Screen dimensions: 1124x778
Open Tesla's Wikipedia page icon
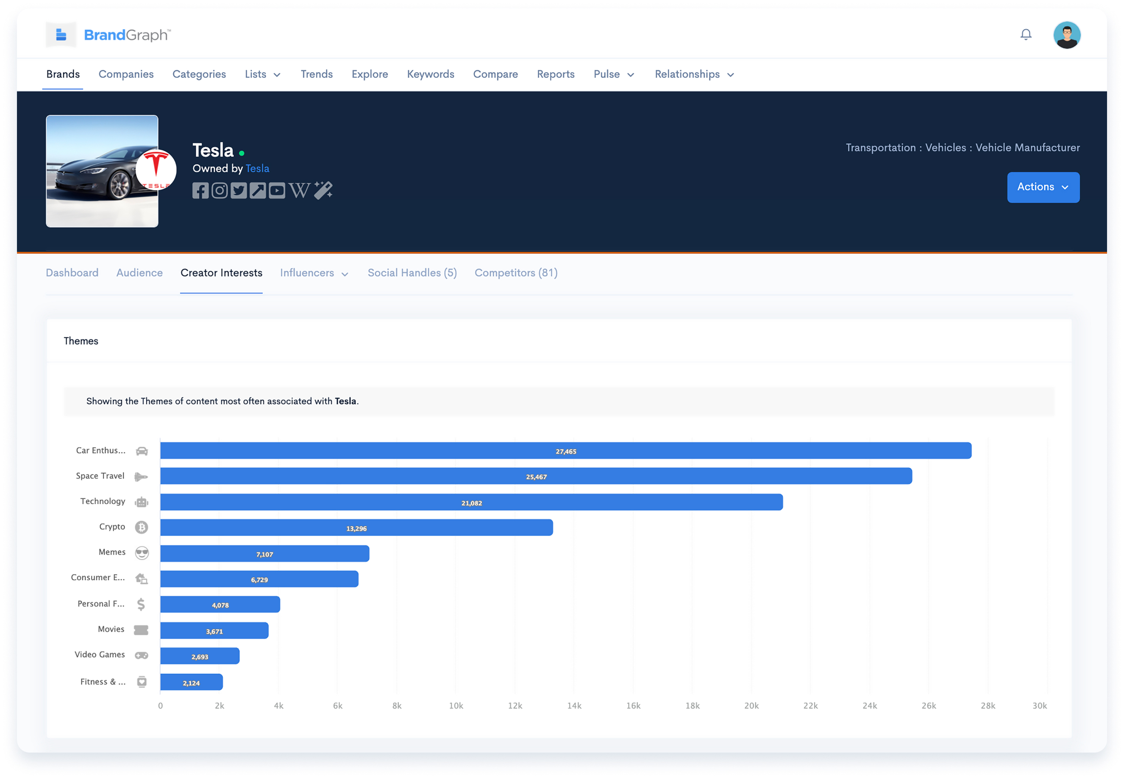[299, 191]
